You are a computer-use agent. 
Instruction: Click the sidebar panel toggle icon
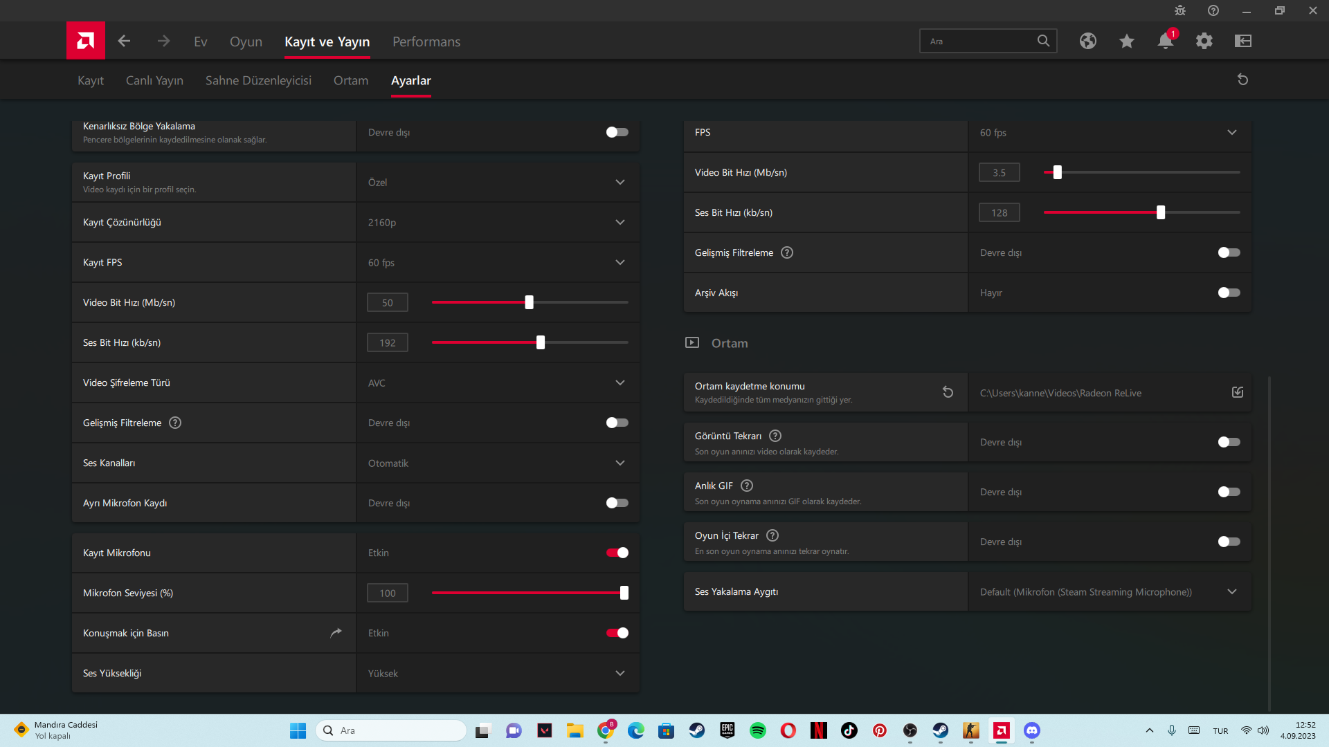click(x=1243, y=41)
